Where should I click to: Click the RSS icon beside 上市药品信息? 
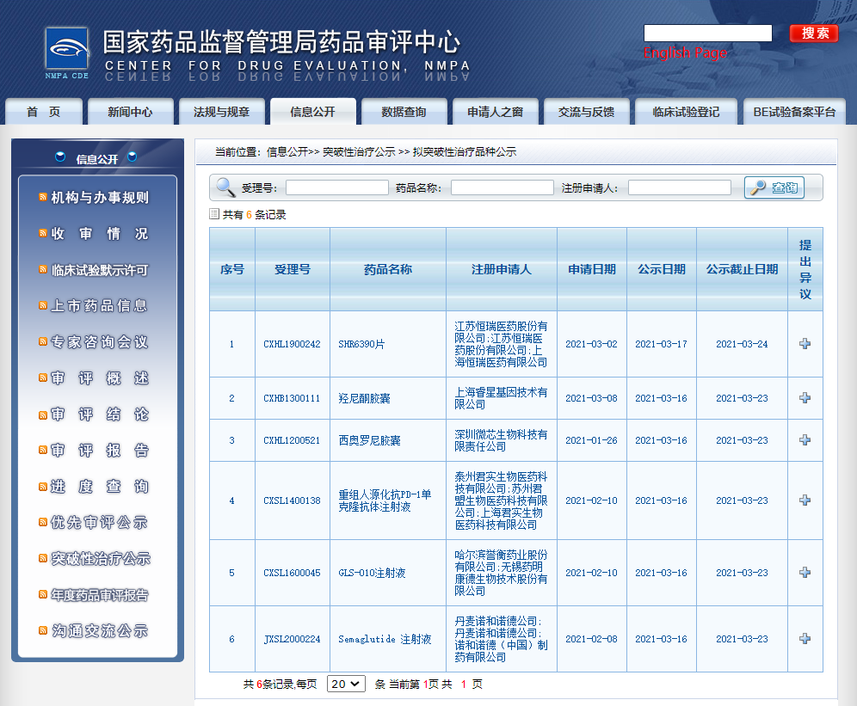(43, 305)
